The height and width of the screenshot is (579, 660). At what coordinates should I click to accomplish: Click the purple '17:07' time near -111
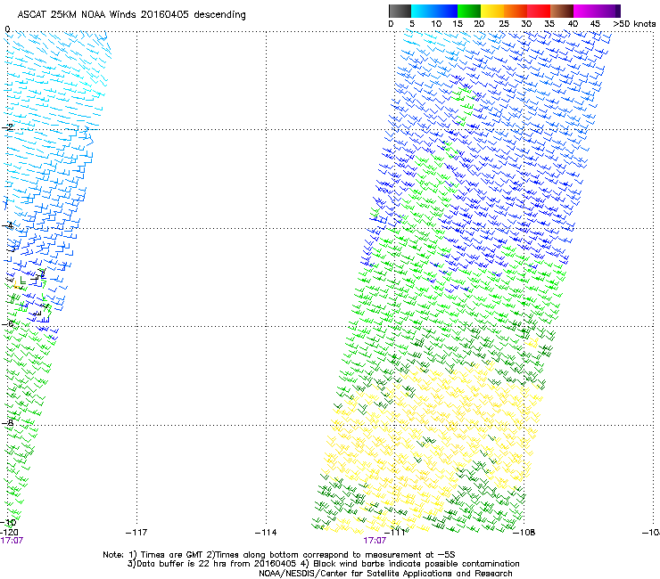[375, 541]
